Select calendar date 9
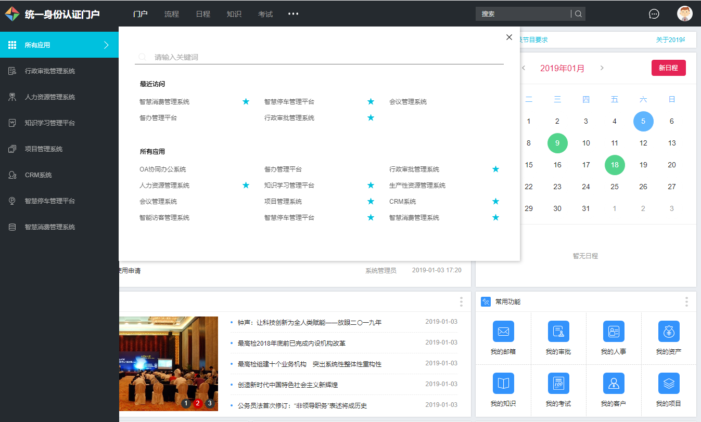701x422 pixels. (557, 143)
